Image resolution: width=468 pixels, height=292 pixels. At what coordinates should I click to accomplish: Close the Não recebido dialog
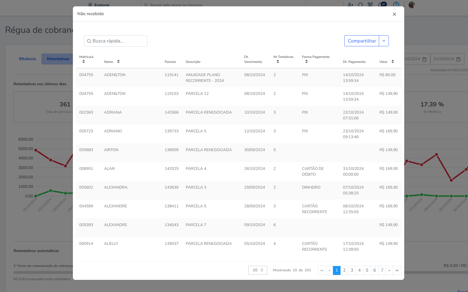(x=394, y=14)
